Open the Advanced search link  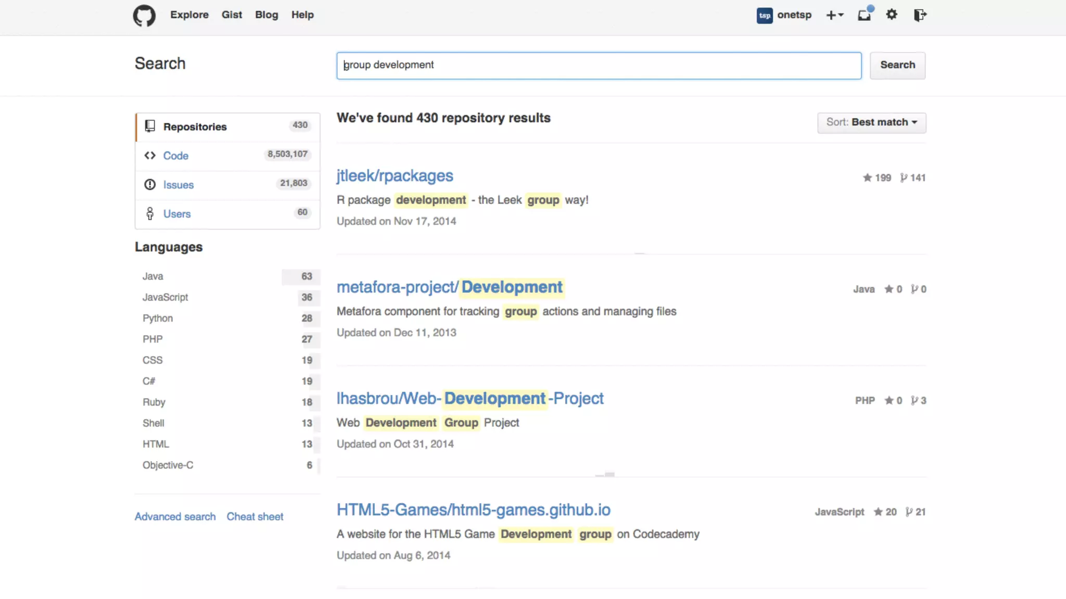tap(175, 516)
